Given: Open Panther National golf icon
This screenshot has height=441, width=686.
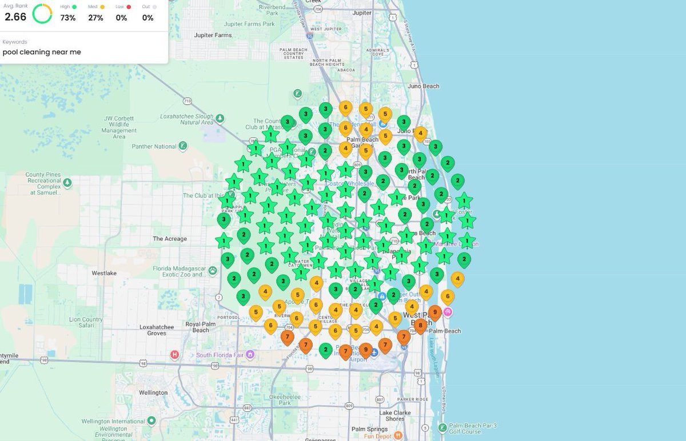Looking at the screenshot, I should coord(183,146).
